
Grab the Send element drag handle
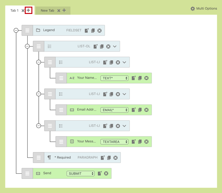(x=27, y=173)
